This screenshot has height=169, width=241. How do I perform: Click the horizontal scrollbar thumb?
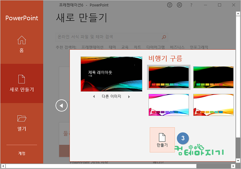point(101,166)
